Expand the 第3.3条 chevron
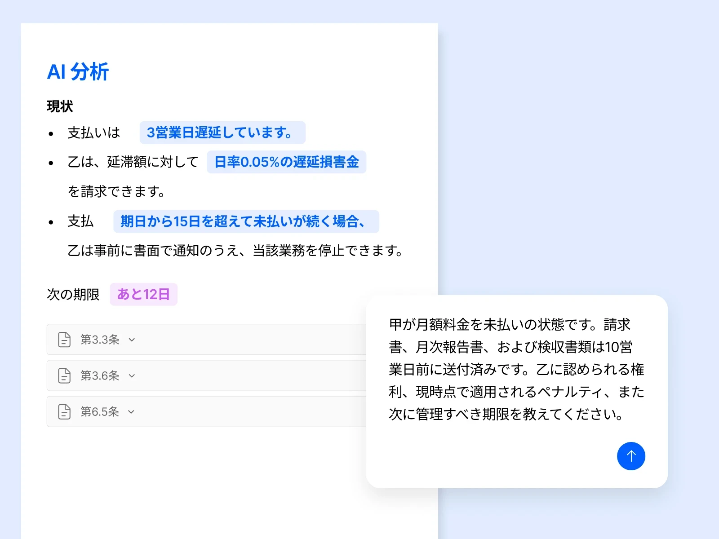719x539 pixels. pyautogui.click(x=132, y=340)
